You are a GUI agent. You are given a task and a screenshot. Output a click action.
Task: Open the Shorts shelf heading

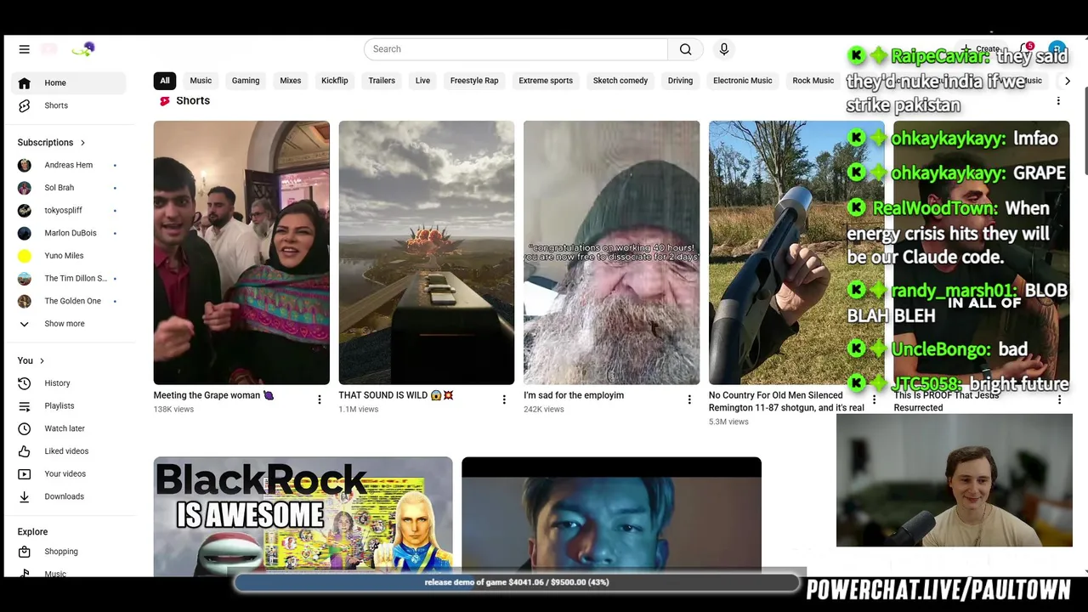193,101
